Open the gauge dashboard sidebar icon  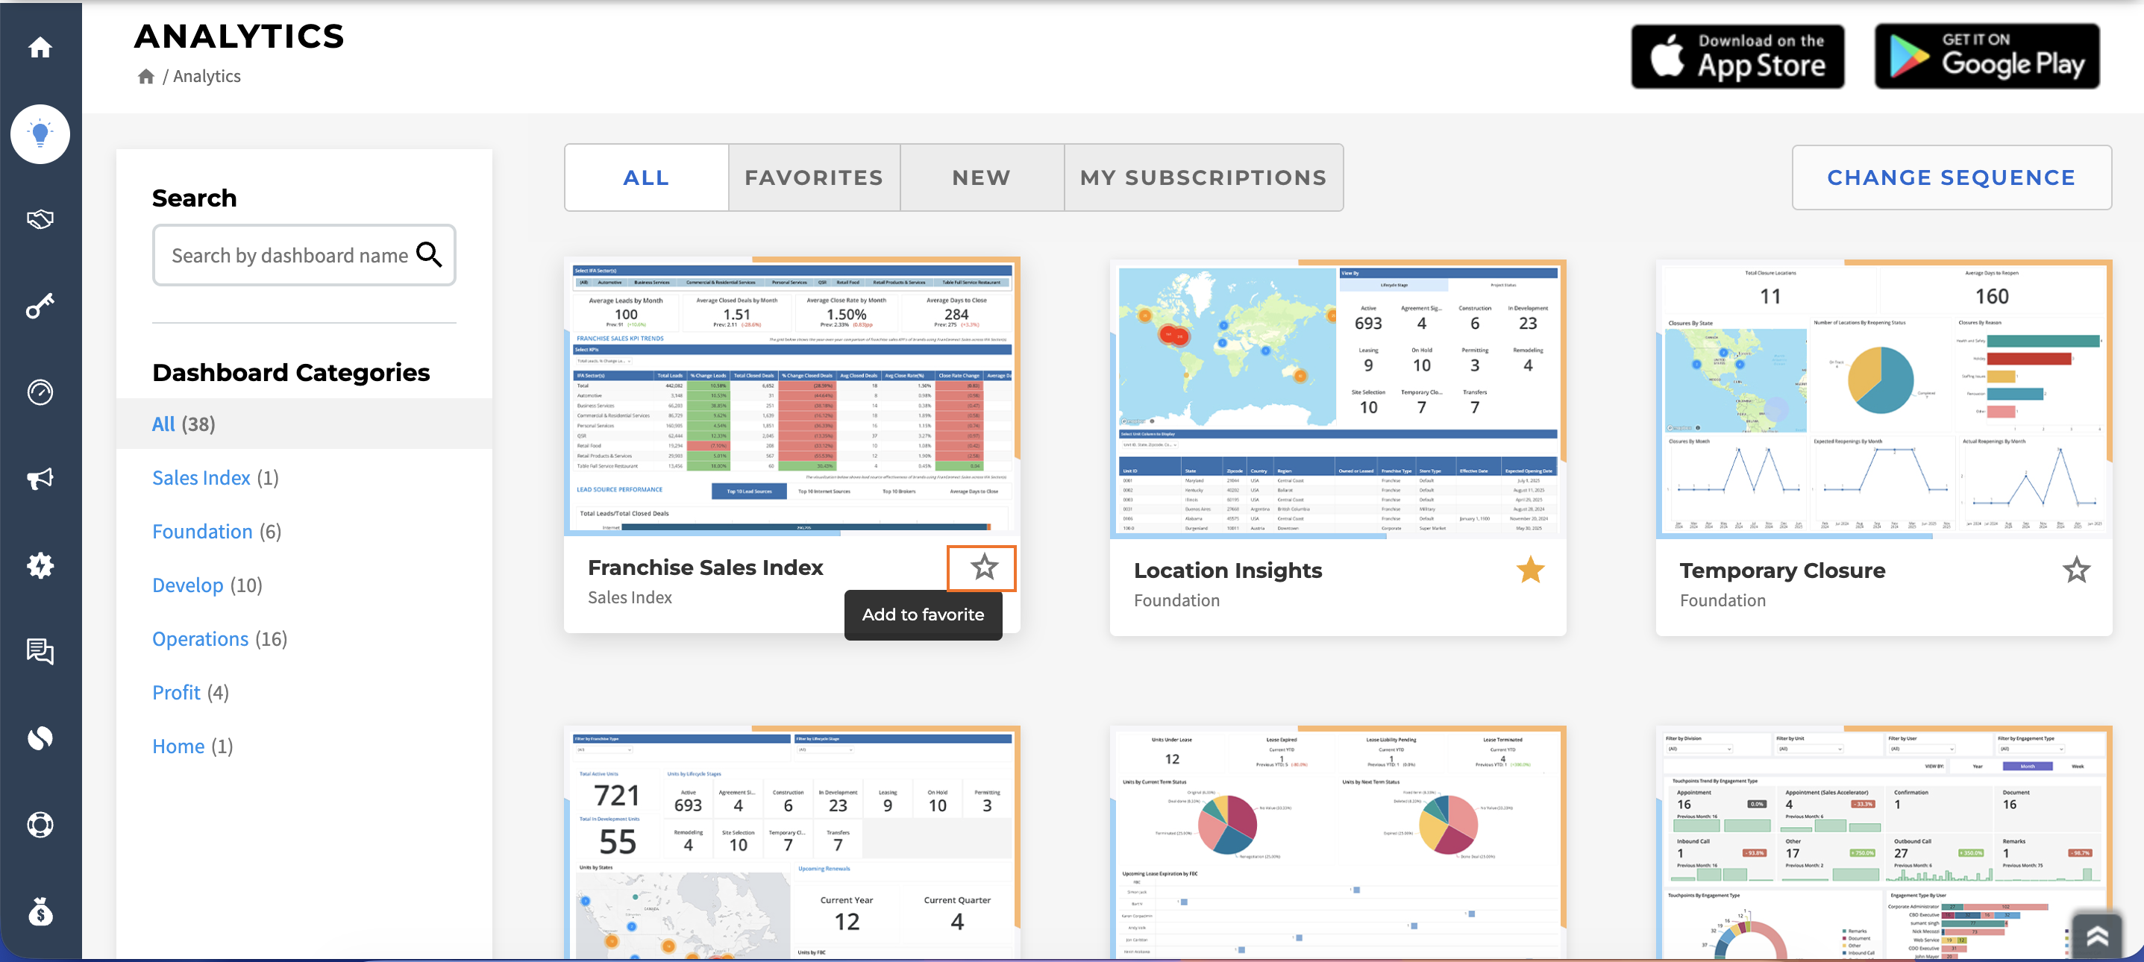40,392
